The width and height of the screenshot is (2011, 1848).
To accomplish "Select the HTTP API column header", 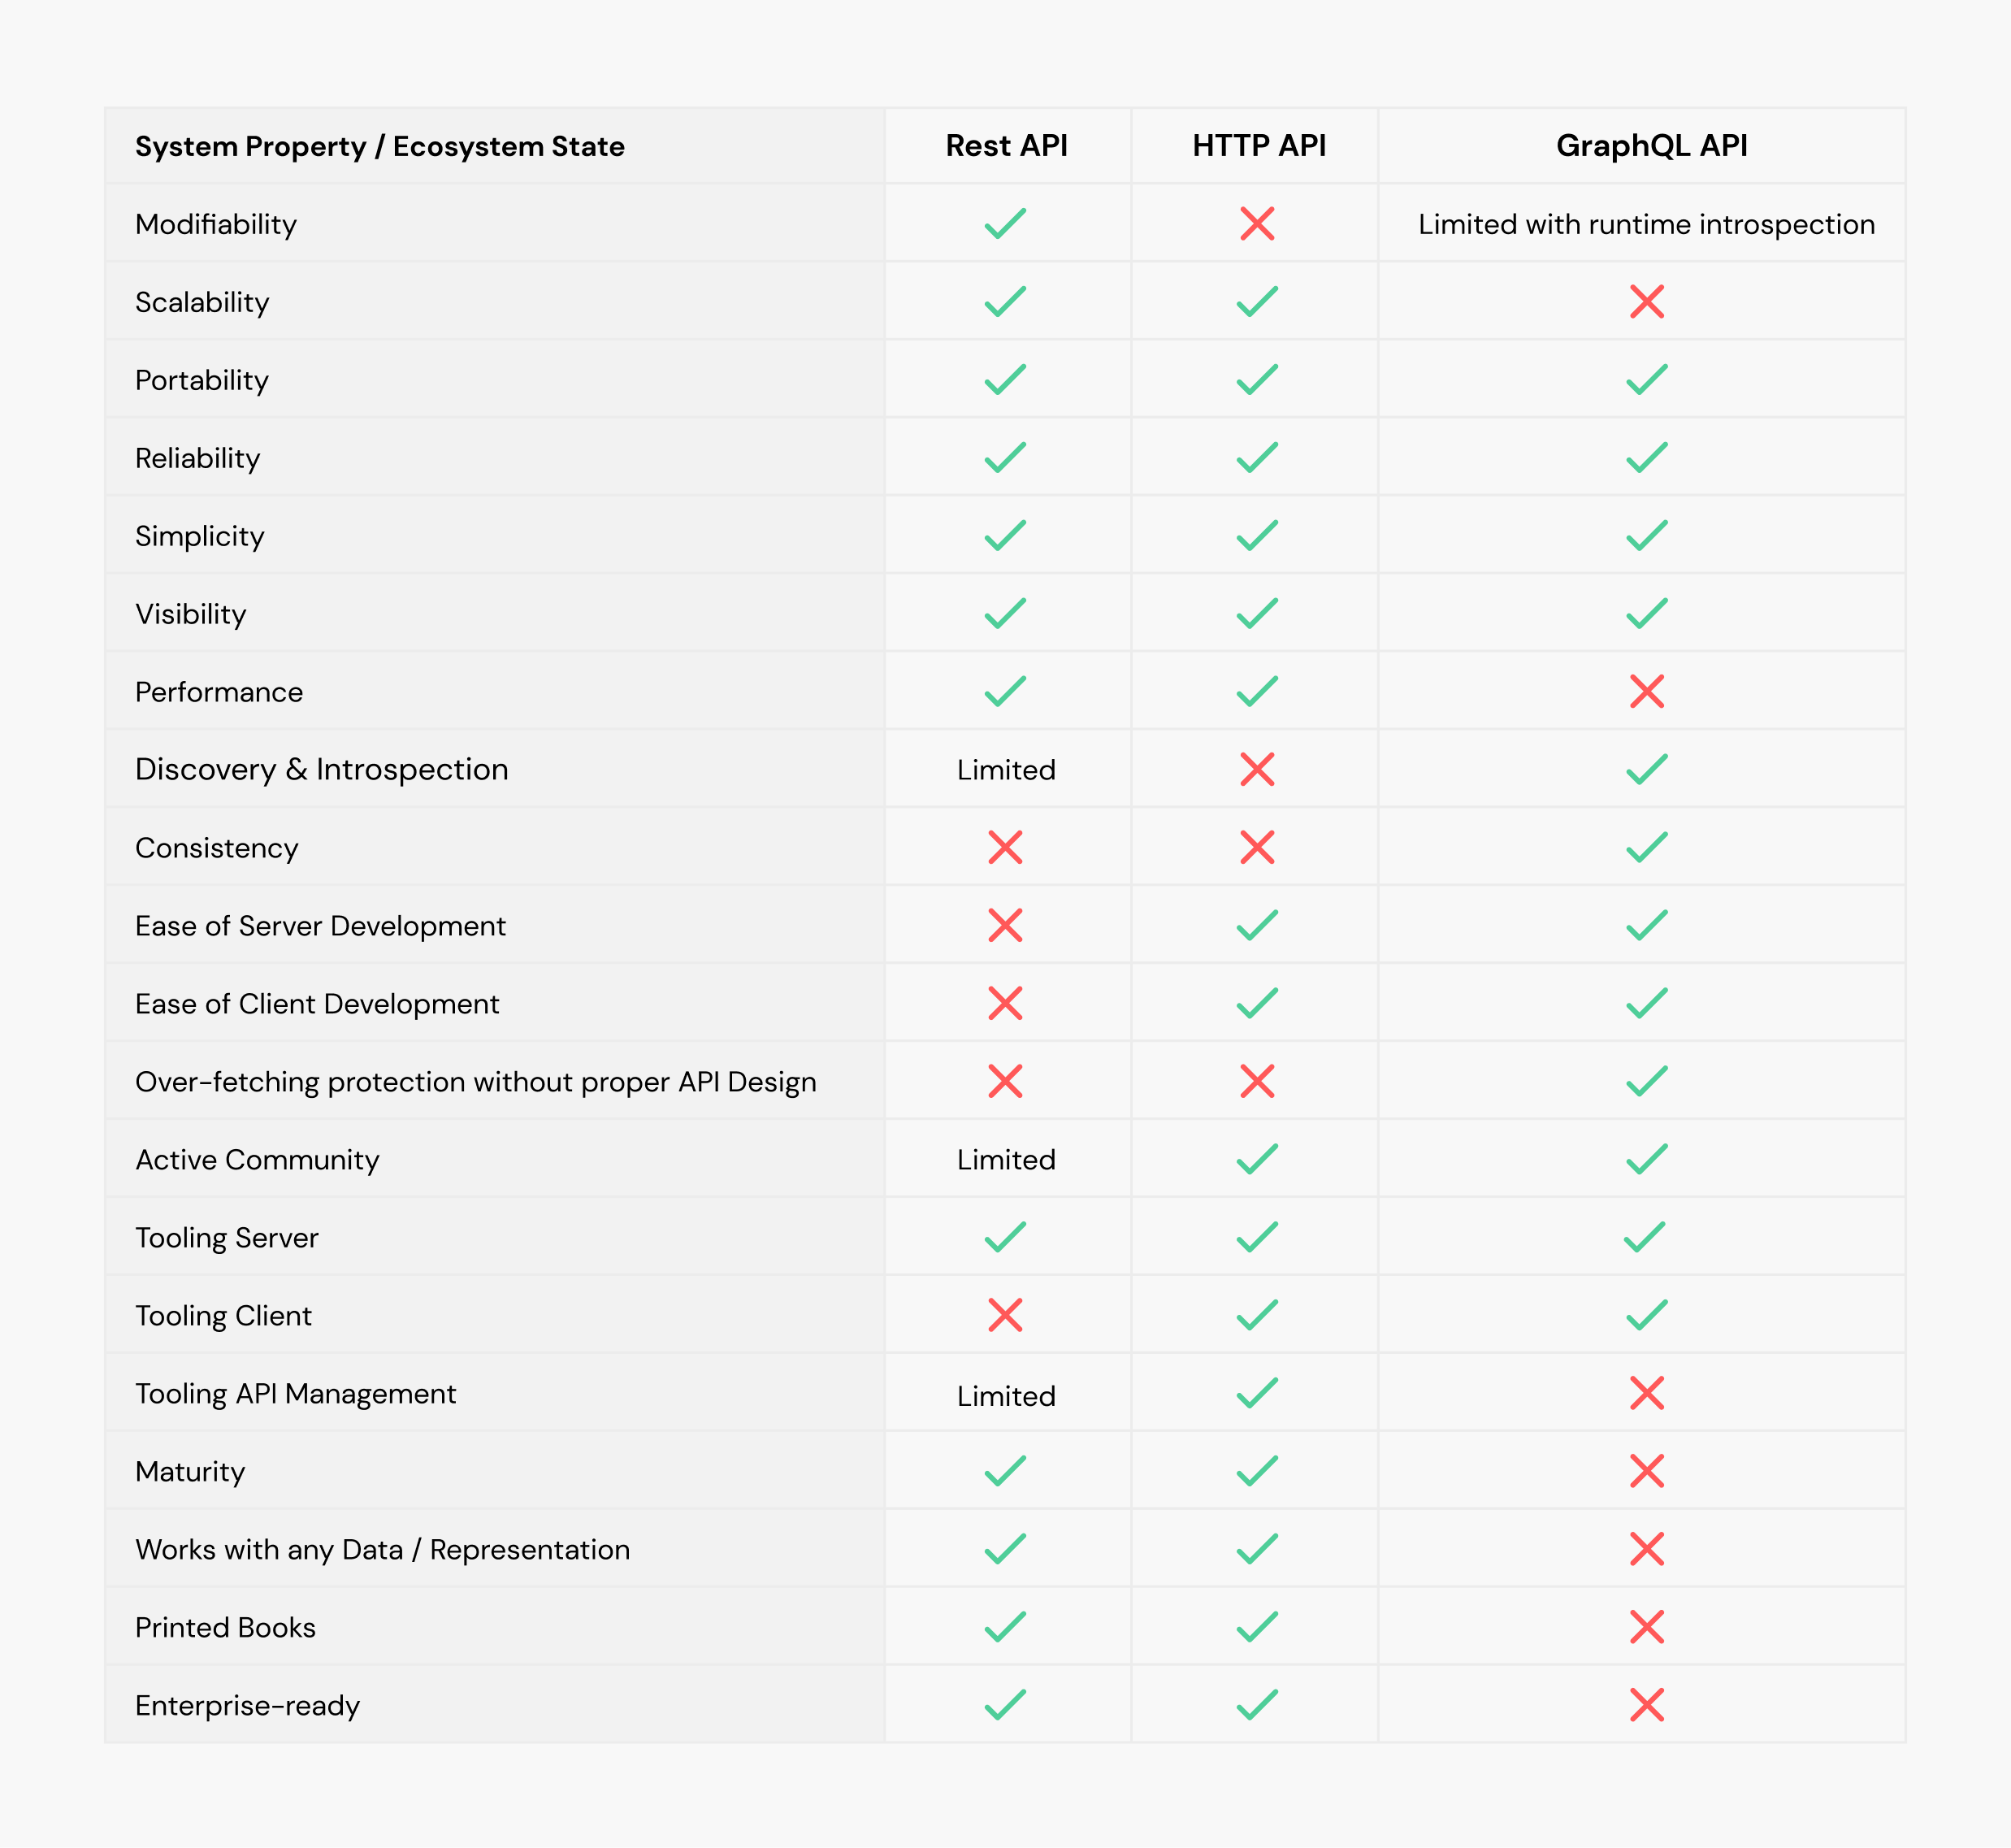I will tap(1259, 146).
